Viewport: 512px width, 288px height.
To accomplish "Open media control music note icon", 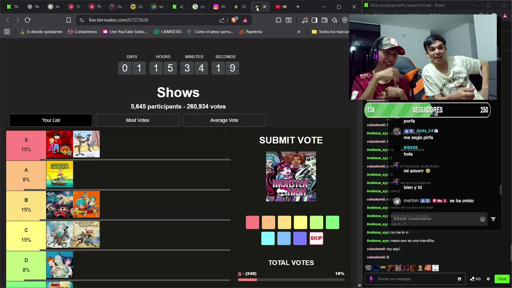I will (x=305, y=20).
